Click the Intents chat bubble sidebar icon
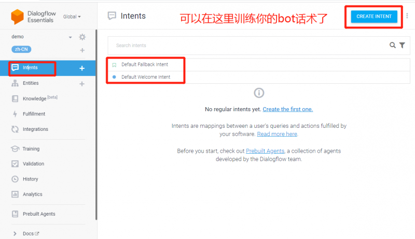Viewport: 415px width, 239px height. [15, 68]
